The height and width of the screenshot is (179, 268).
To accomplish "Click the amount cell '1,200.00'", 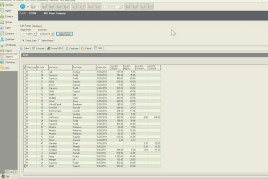I will [x=117, y=156].
